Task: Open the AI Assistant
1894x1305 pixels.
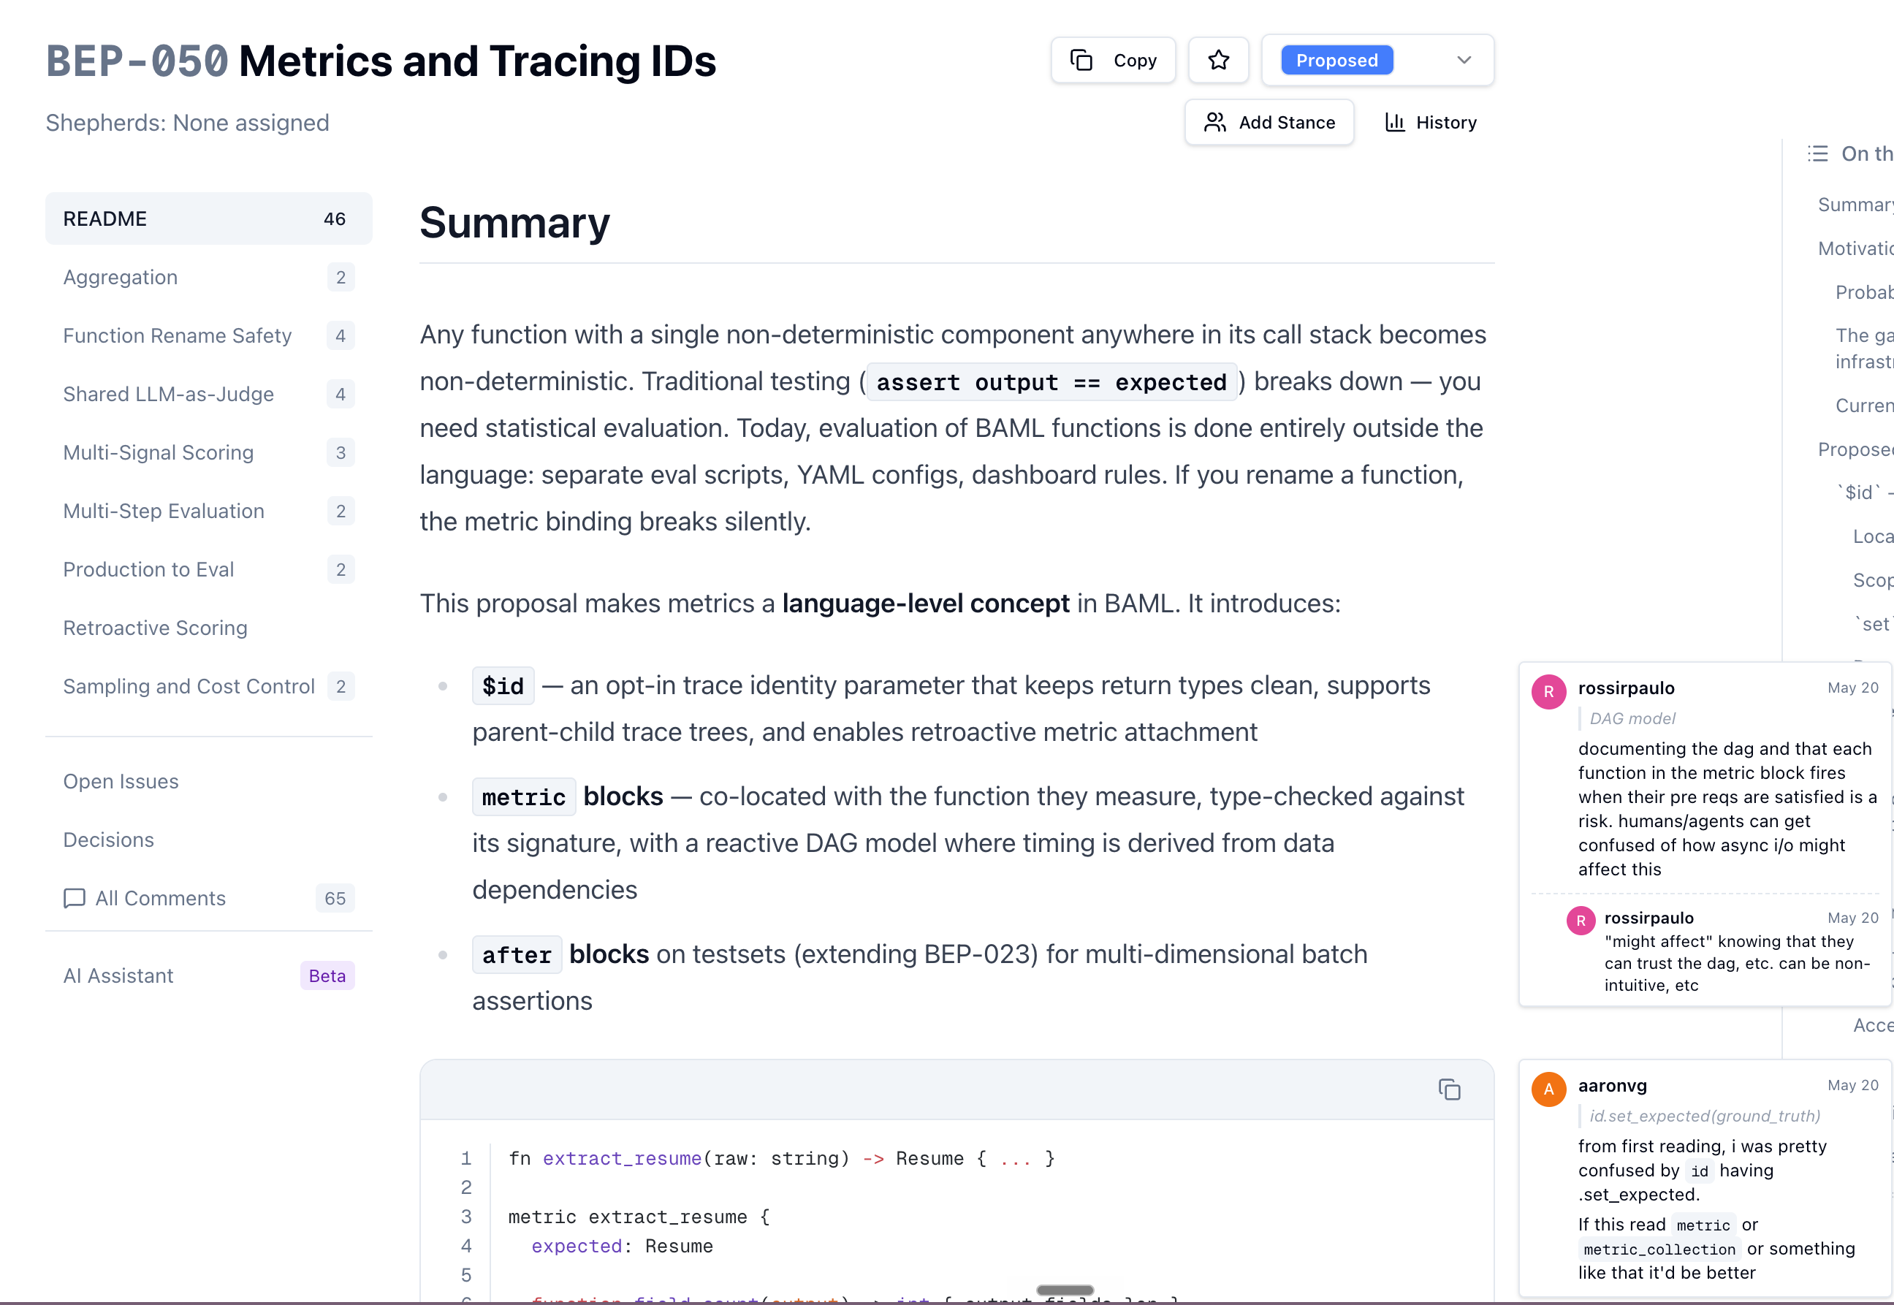Action: pos(208,975)
